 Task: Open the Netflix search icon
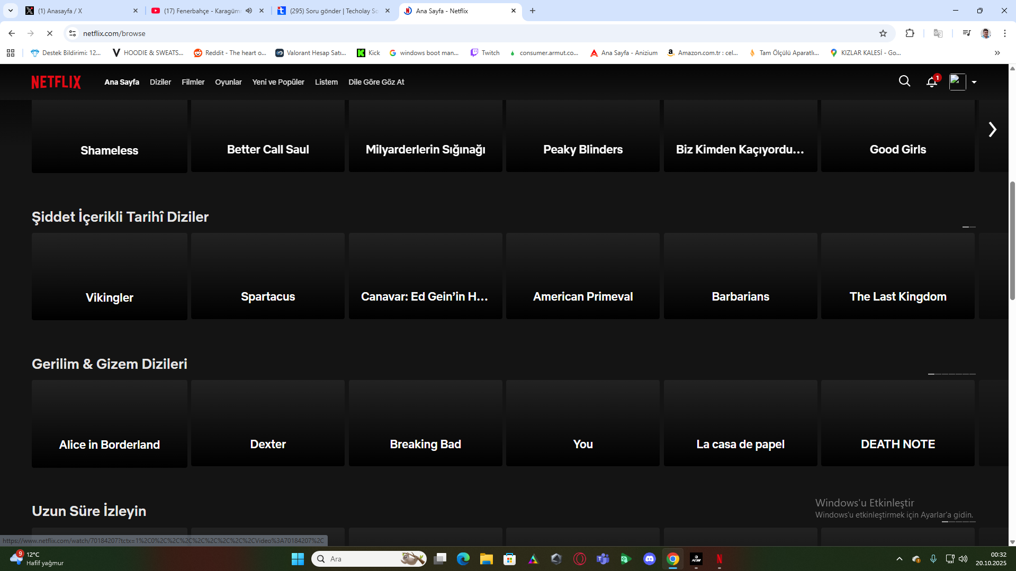click(x=904, y=81)
